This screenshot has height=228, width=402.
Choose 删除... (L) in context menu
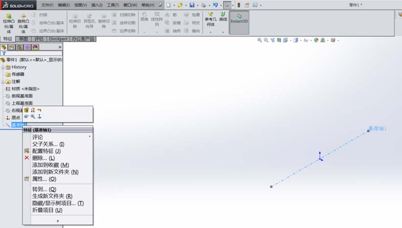click(43, 158)
